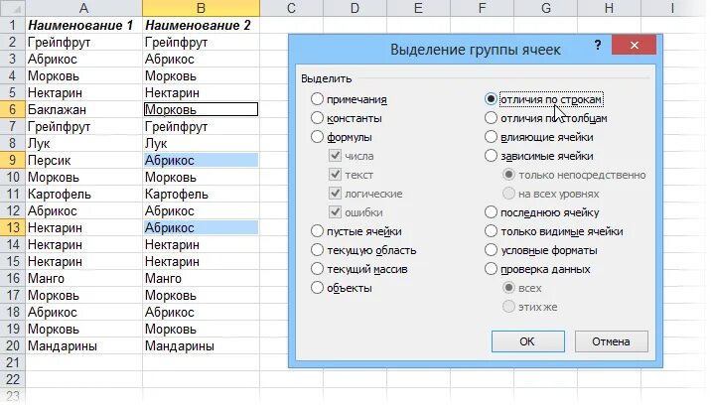Click cell A2 'Грейпфрут'
The image size is (711, 405).
(x=83, y=42)
